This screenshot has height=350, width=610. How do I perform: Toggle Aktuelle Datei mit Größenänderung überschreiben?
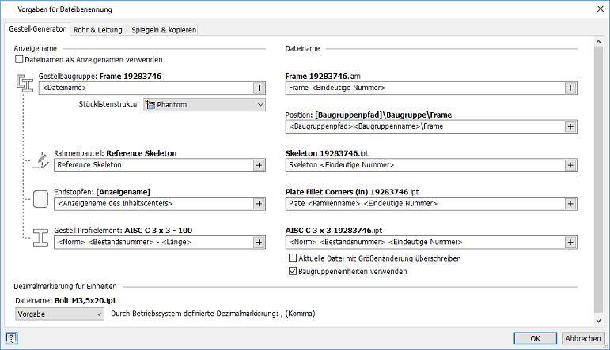pos(293,258)
